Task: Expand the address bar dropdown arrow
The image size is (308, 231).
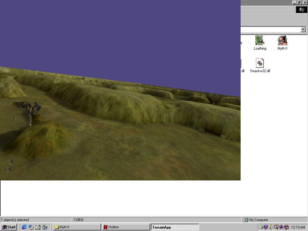Action: pos(303,29)
